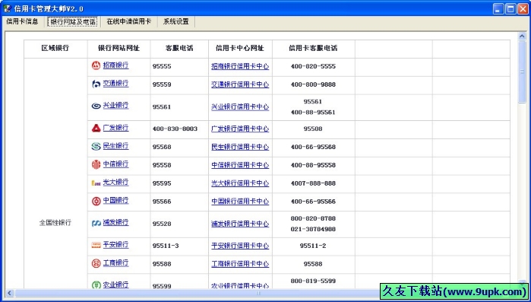Click the 区域银行 column header
Viewport: 531px width, 302px height.
click(55, 49)
